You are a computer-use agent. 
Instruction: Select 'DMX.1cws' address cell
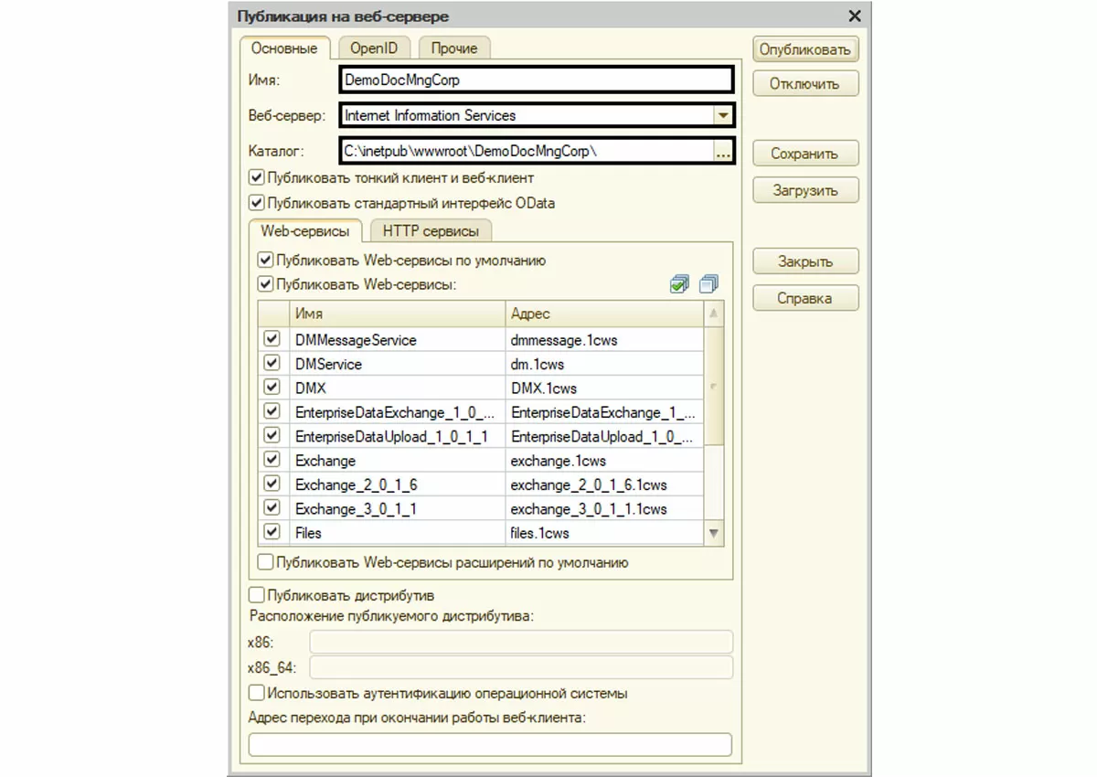click(605, 388)
